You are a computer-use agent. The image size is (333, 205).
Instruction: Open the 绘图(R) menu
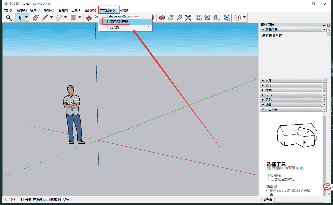coord(63,10)
